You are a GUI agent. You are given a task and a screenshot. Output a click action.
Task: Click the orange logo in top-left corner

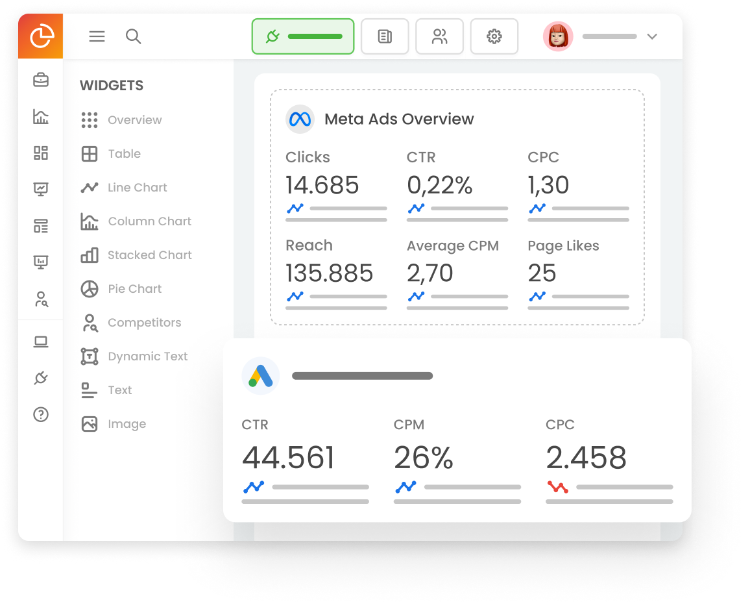(40, 36)
